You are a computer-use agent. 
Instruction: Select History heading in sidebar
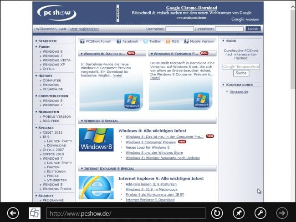pos(45,76)
